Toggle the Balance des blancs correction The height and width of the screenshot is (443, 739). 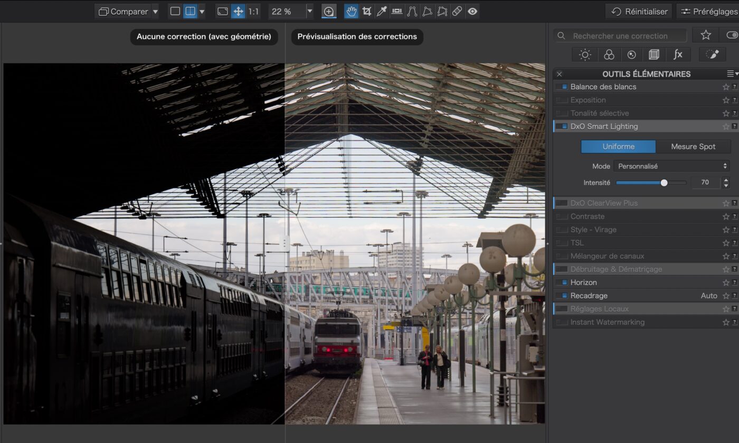[x=562, y=87]
